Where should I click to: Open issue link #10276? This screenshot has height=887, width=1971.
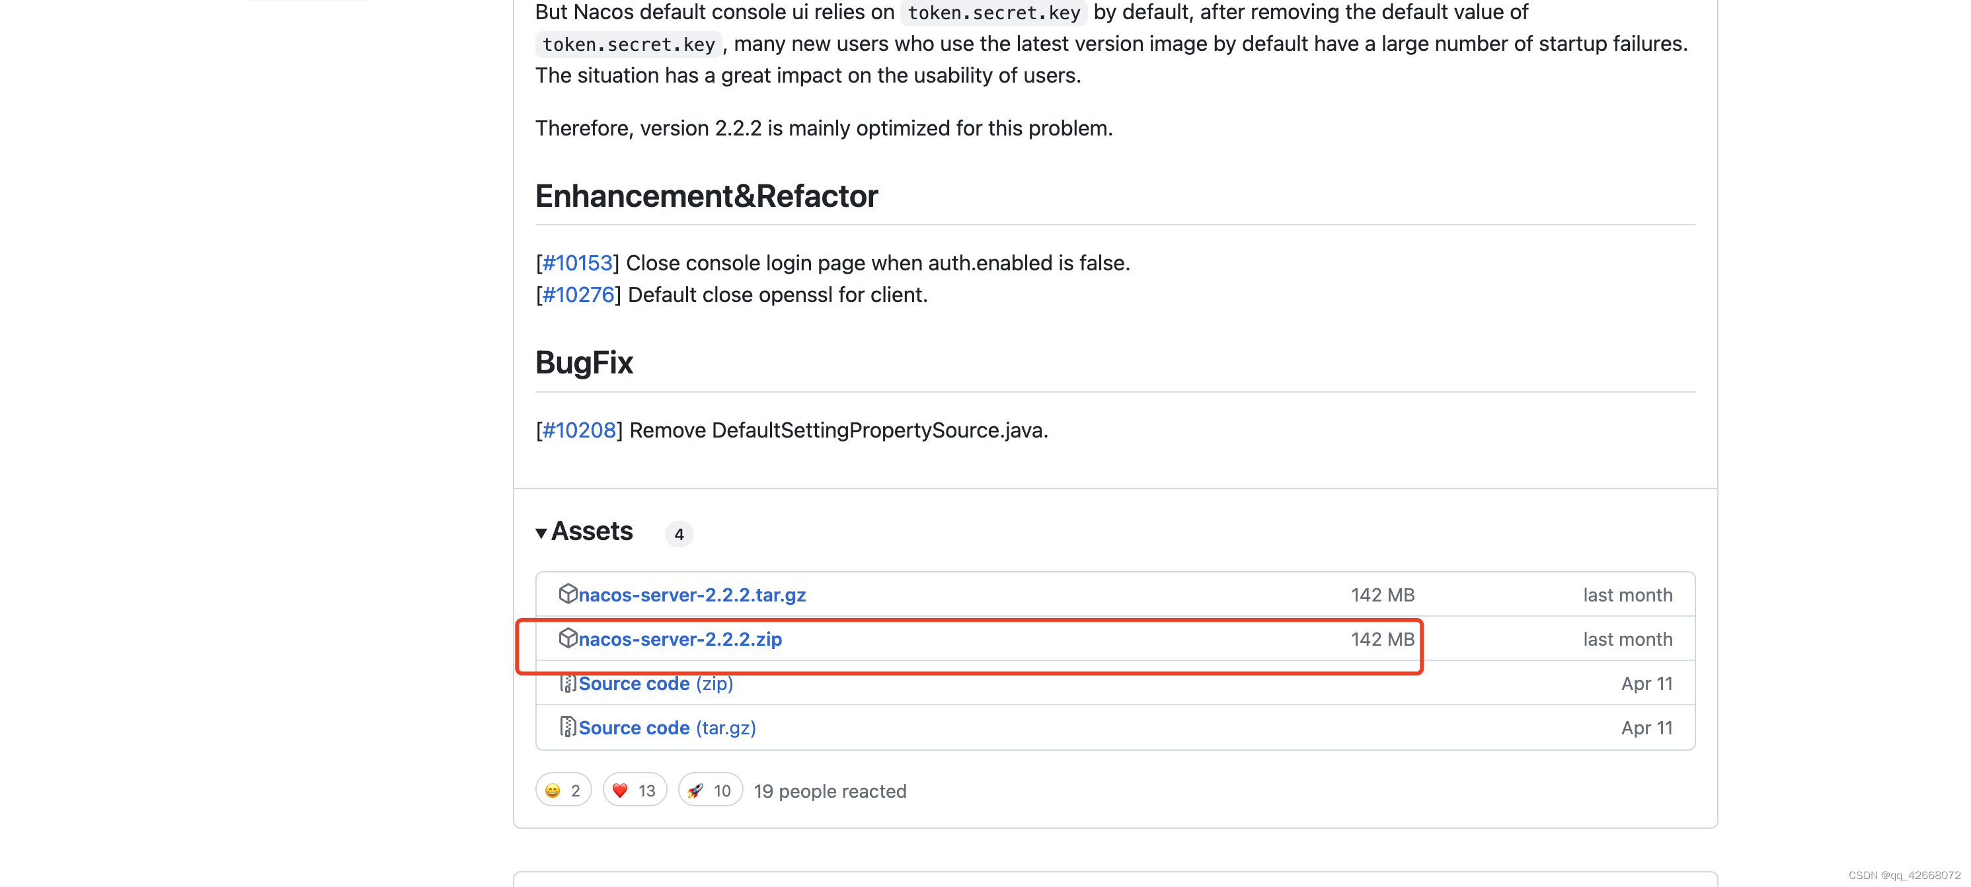578,295
